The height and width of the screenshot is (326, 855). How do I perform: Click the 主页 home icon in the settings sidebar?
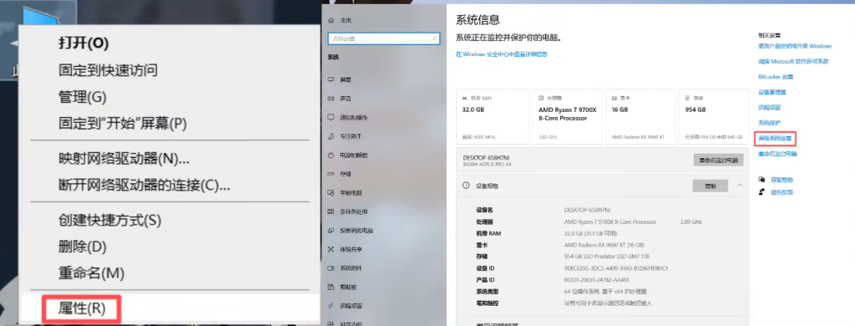331,20
